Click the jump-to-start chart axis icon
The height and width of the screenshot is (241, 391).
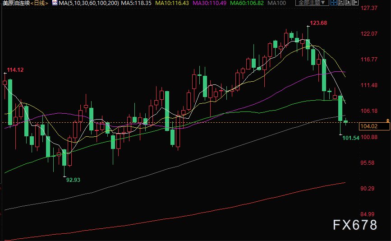coord(341,3)
